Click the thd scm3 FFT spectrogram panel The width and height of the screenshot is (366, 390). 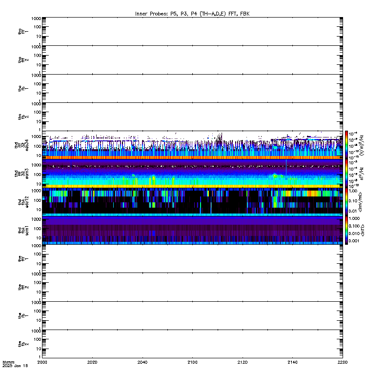[192, 174]
